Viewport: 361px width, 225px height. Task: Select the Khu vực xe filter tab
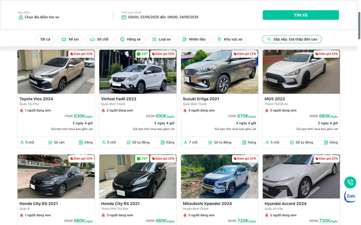click(x=229, y=39)
